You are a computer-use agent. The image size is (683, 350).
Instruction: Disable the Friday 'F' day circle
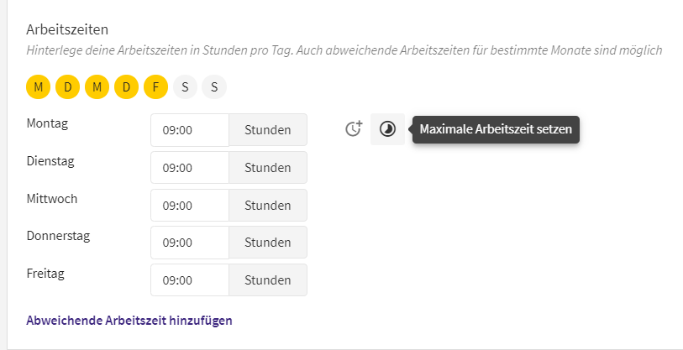tap(156, 87)
